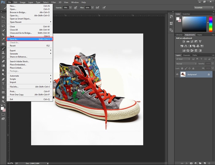The width and height of the screenshot is (215, 165).
Task: Select the History Brush tool
Action: tap(3, 57)
